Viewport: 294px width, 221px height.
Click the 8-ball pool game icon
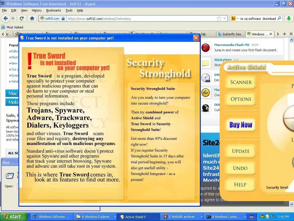206,108
